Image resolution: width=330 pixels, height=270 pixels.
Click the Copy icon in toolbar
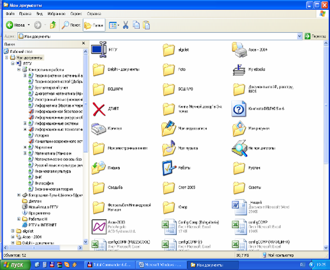pyautogui.click(x=136, y=25)
